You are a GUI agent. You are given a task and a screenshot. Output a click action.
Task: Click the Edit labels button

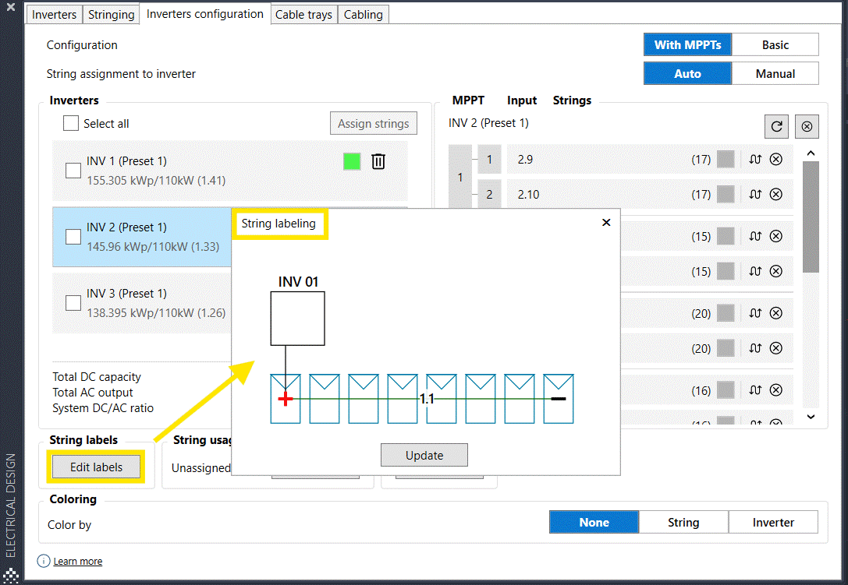point(95,466)
